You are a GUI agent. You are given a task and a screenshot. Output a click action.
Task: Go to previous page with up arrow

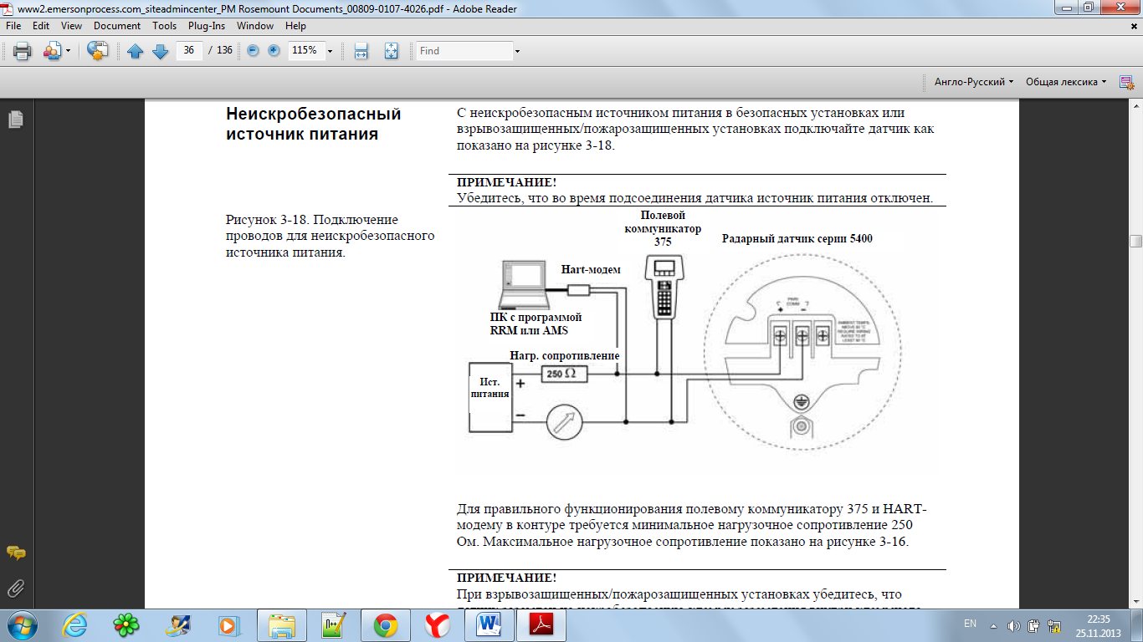point(136,51)
